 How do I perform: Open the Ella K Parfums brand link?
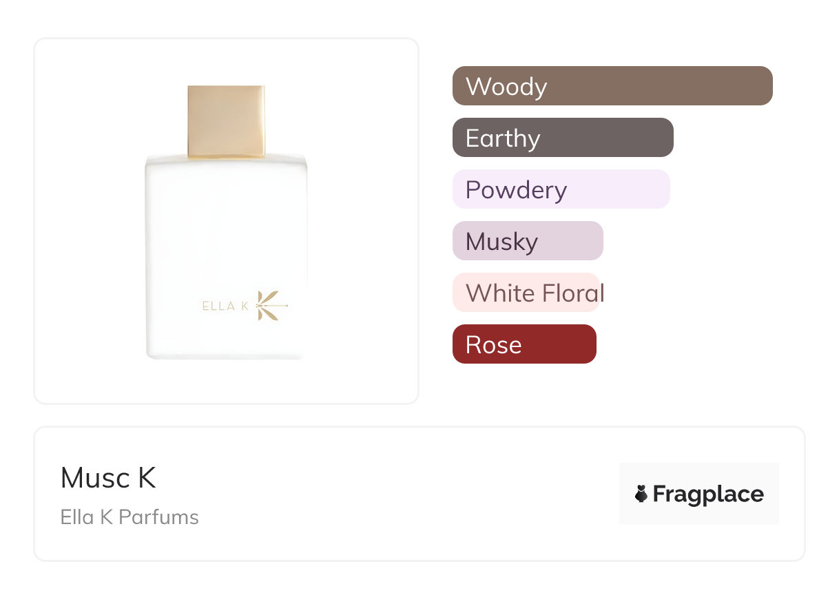tap(130, 517)
